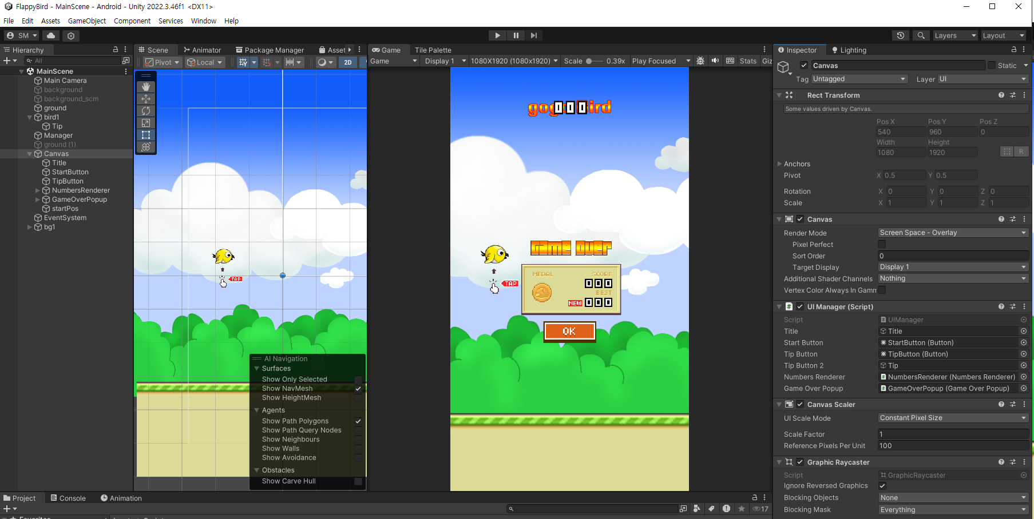Open Unity cloud services icon
Image resolution: width=1034 pixels, height=519 pixels.
coord(51,35)
